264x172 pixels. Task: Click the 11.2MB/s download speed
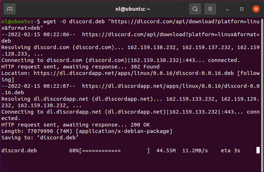195,150
